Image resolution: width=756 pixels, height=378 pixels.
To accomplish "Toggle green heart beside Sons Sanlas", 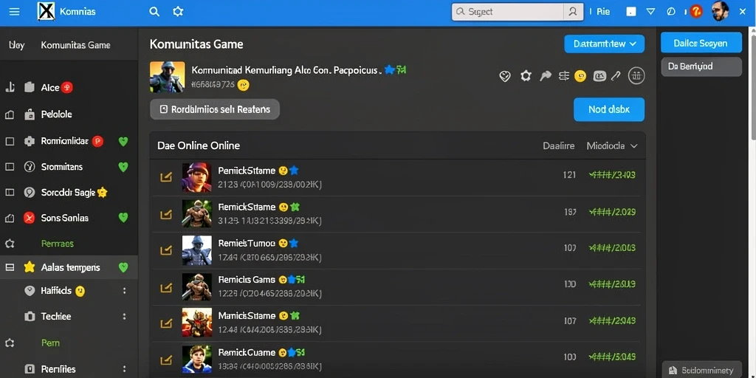I will coord(123,218).
